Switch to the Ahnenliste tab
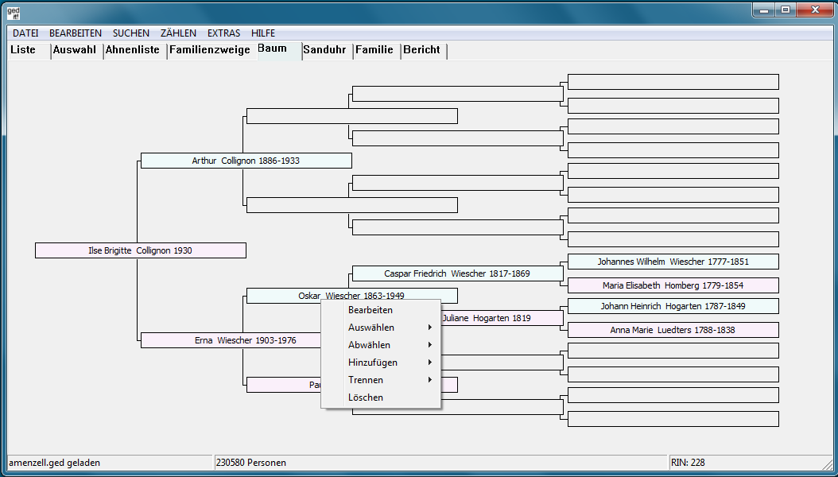Viewport: 838px width, 477px height. click(x=135, y=51)
